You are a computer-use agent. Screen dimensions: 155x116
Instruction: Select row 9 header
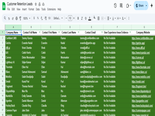(2, 72)
